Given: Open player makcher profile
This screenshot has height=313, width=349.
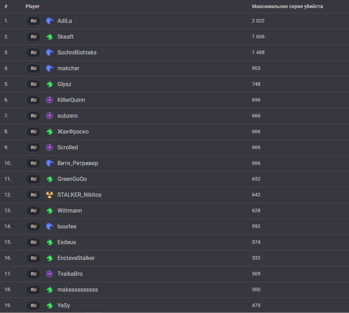Looking at the screenshot, I should [68, 69].
